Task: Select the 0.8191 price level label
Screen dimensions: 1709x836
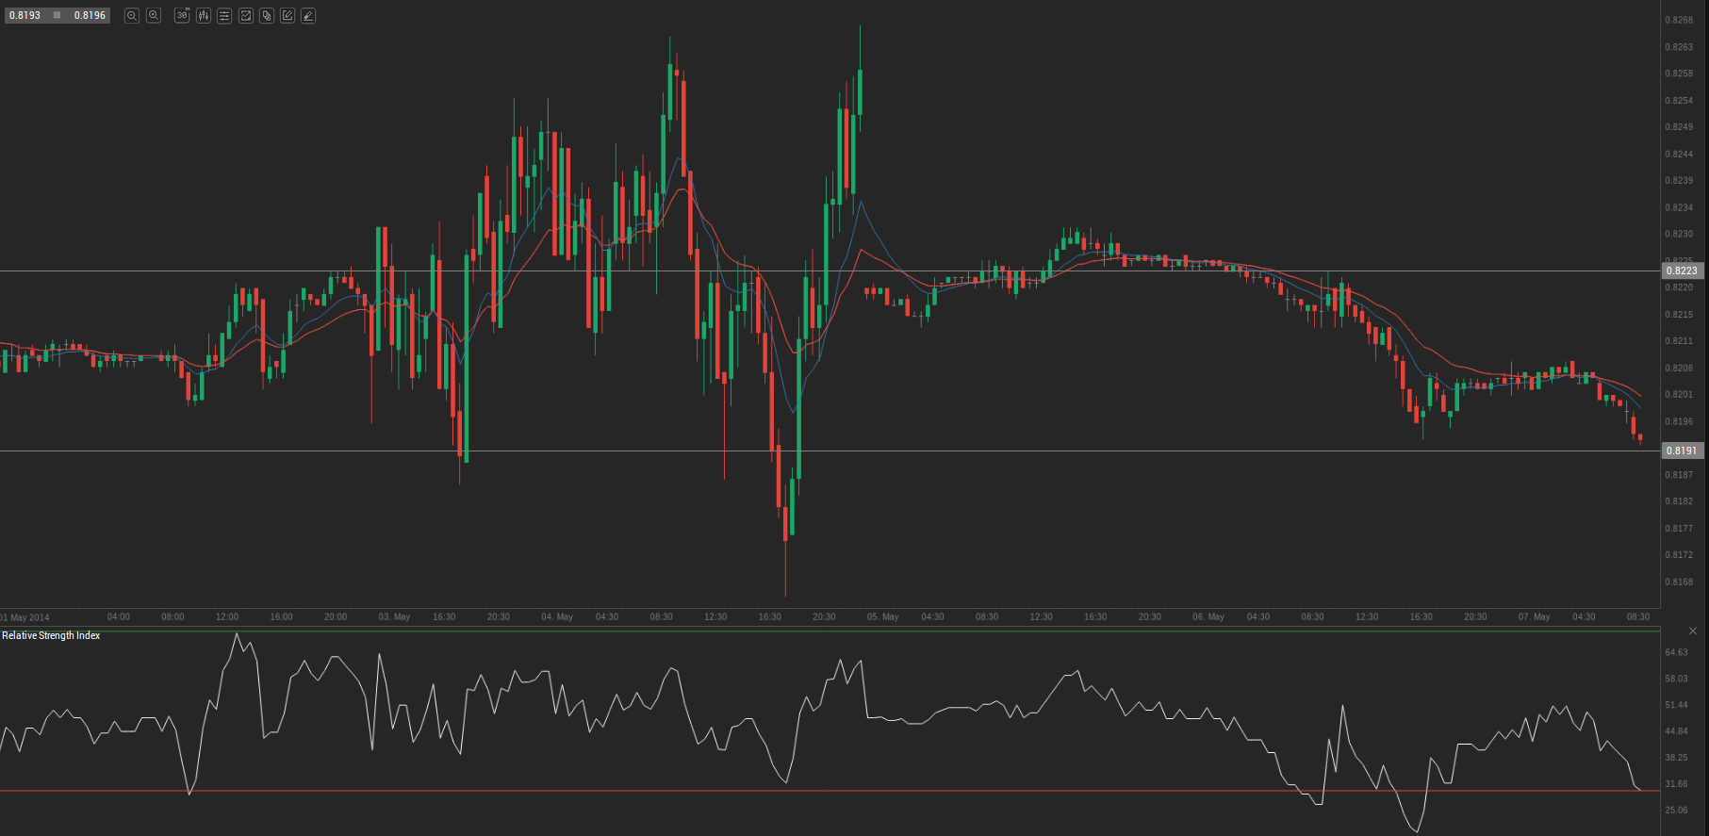Action: (x=1682, y=451)
